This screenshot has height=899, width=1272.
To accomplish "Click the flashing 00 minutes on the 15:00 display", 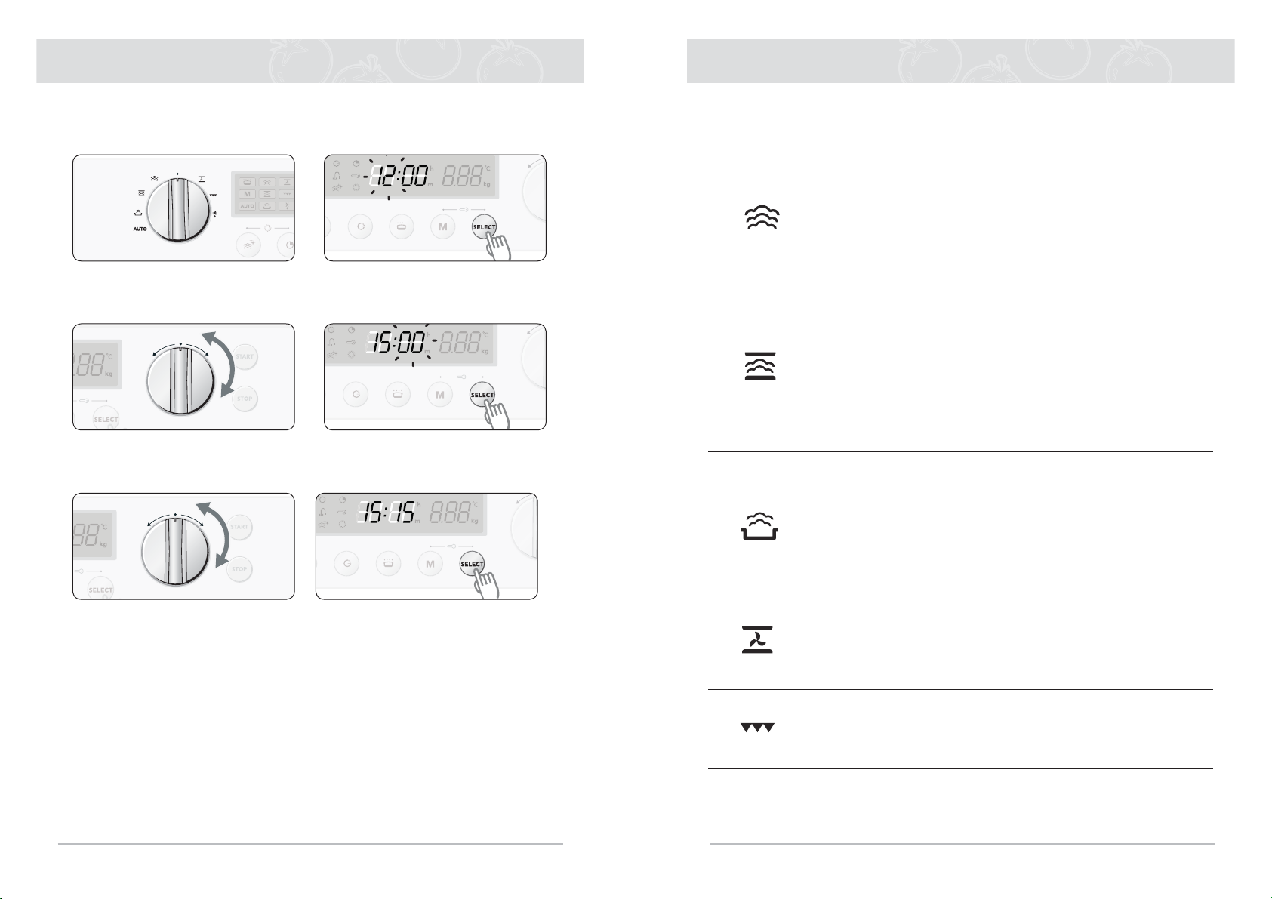I will point(411,345).
